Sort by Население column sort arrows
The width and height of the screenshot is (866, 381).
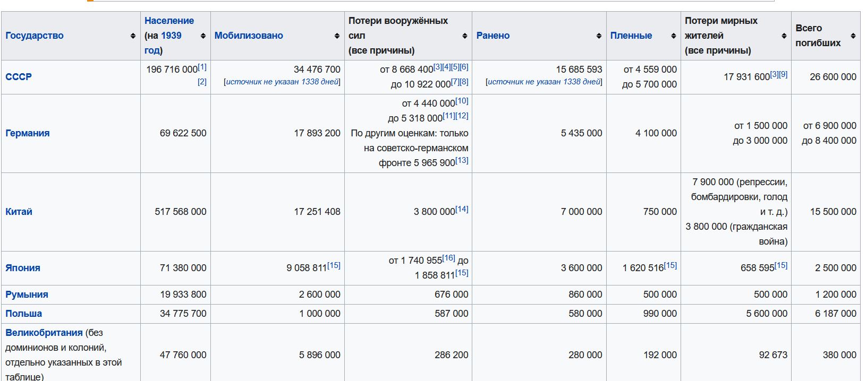pos(203,36)
